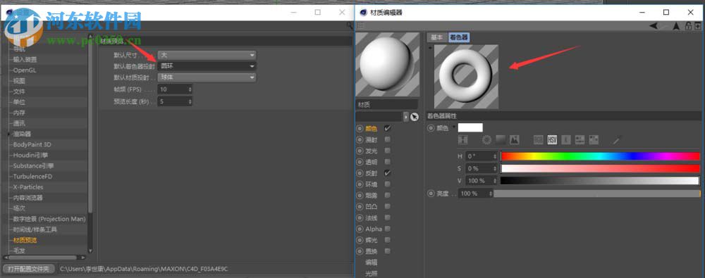Enable the Alpha channel checkbox

(x=388, y=229)
